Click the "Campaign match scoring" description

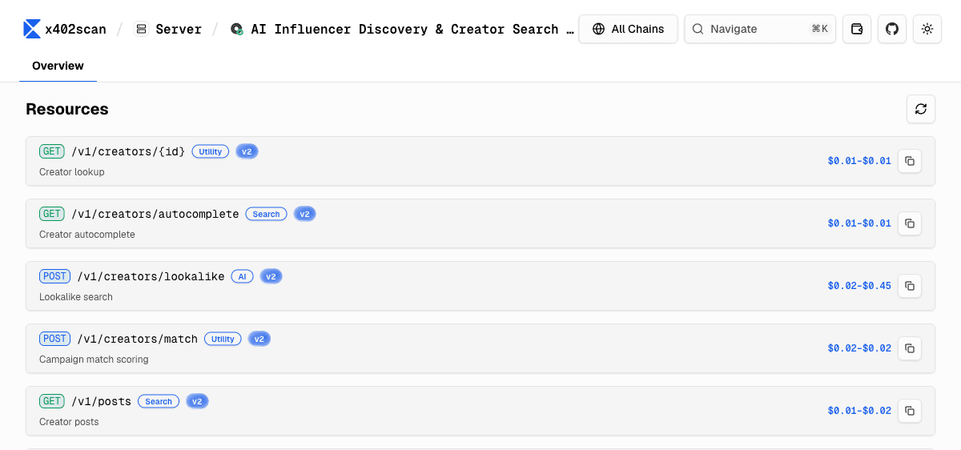click(94, 360)
